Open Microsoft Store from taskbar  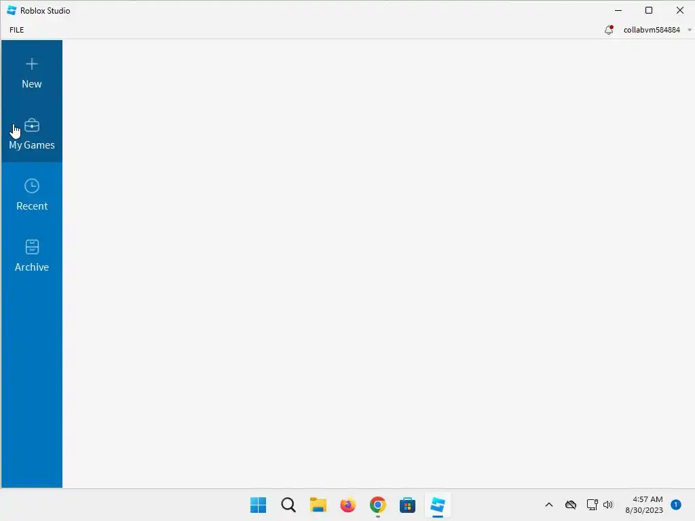click(x=407, y=505)
